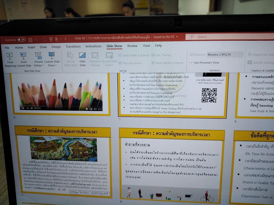Select slide 8 thumbnail with questions
274x205 pixels.
[x=172, y=166]
